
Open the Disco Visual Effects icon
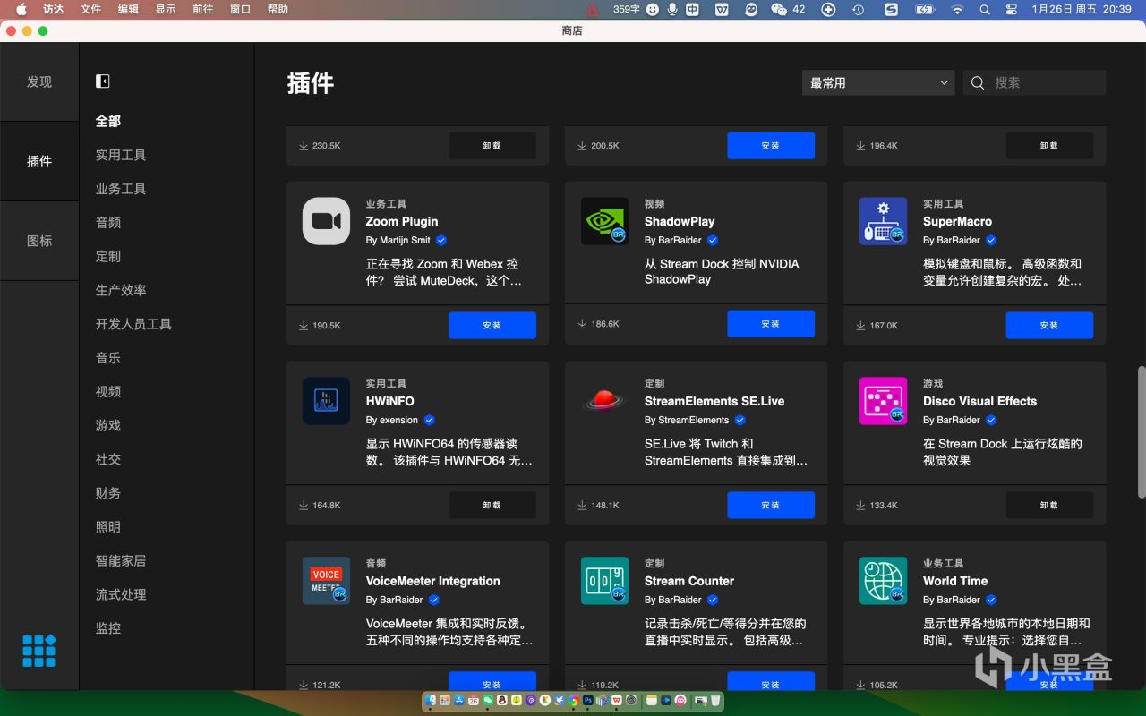pos(883,401)
